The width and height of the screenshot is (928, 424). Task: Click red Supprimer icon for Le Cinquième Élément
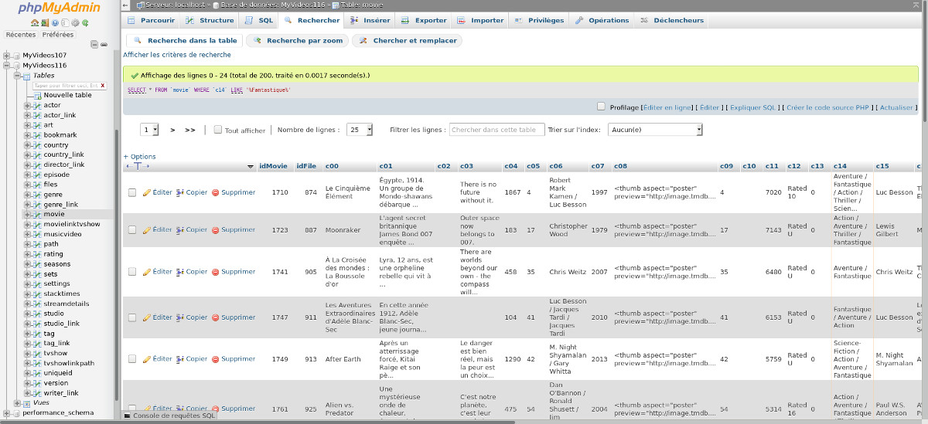click(216, 192)
